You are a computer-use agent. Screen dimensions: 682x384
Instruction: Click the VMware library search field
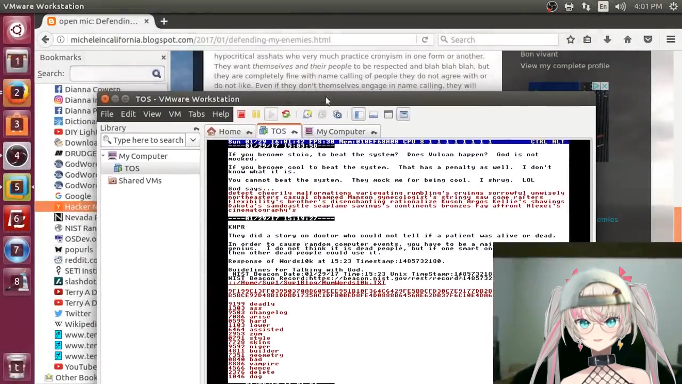[143, 140]
